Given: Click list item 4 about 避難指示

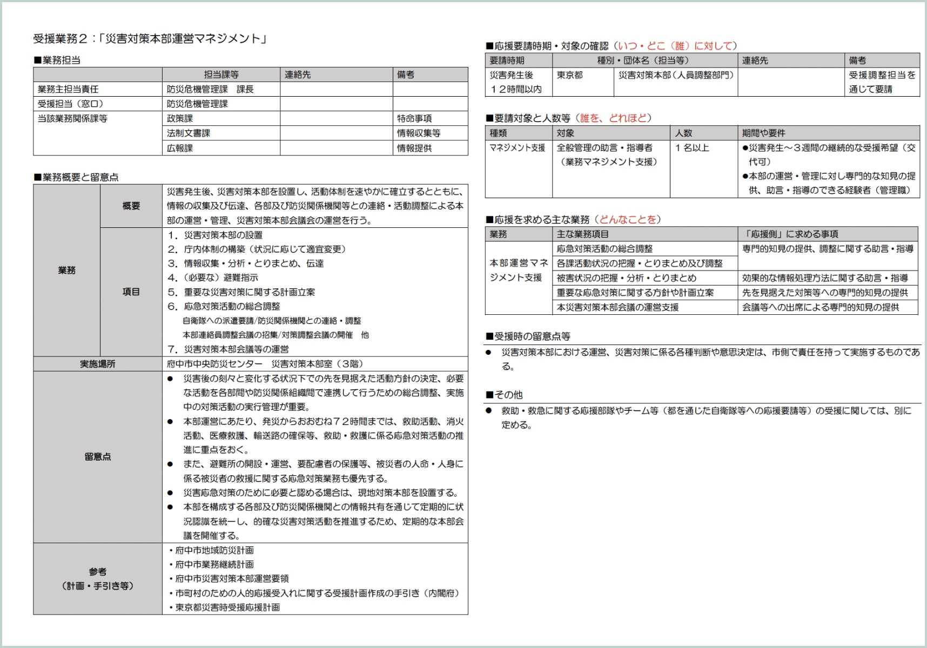Looking at the screenshot, I should point(213,278).
